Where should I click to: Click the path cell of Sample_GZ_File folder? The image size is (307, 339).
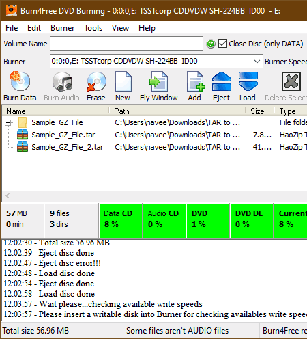(177, 122)
